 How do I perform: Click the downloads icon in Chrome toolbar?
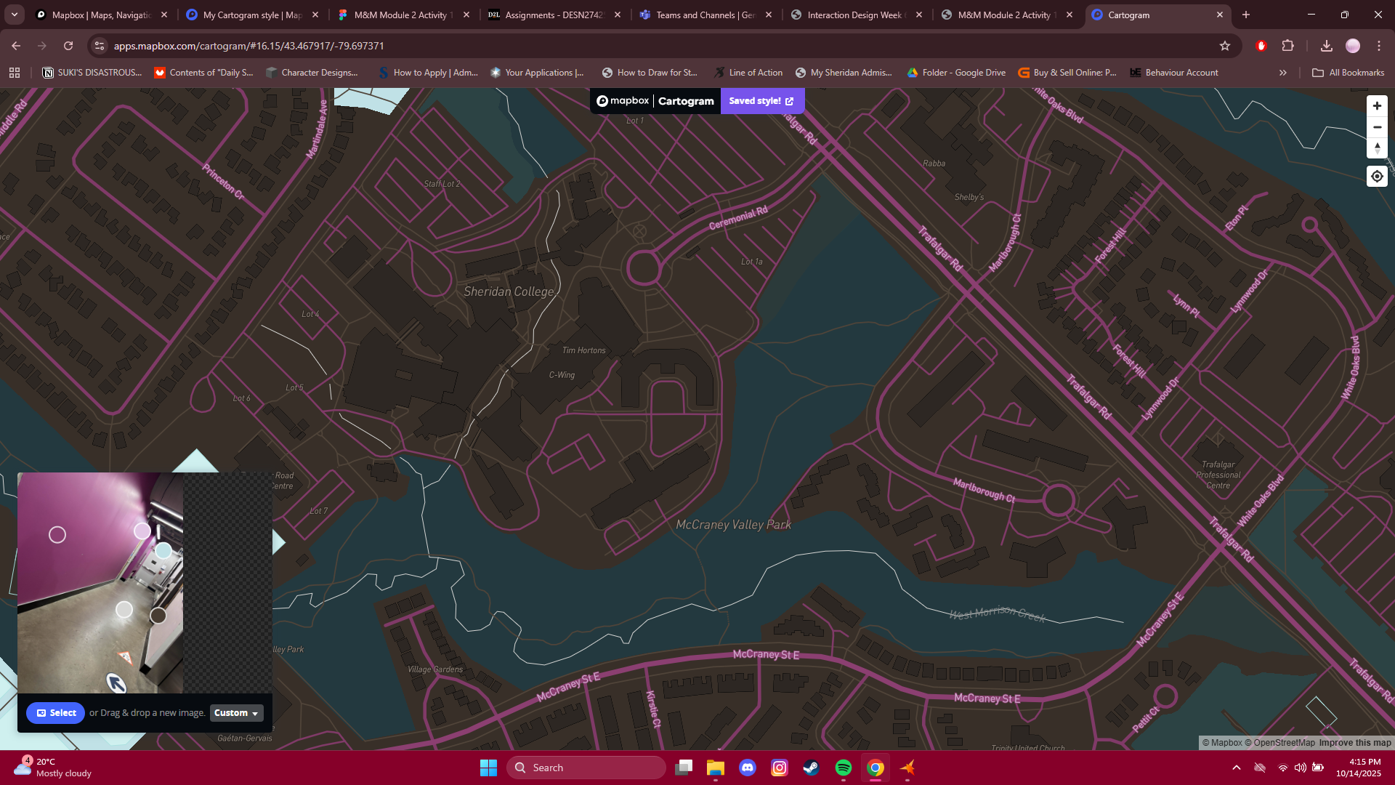(x=1327, y=45)
